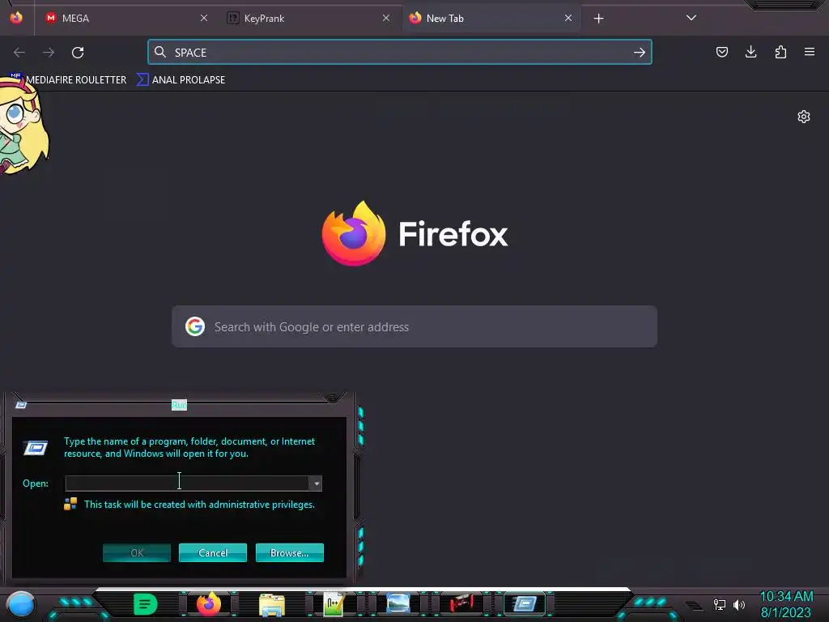The height and width of the screenshot is (622, 829).
Task: Select the New Tab tab
Action: [x=491, y=19]
